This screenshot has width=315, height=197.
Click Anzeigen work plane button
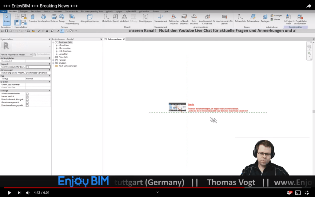[x=276, y=16]
